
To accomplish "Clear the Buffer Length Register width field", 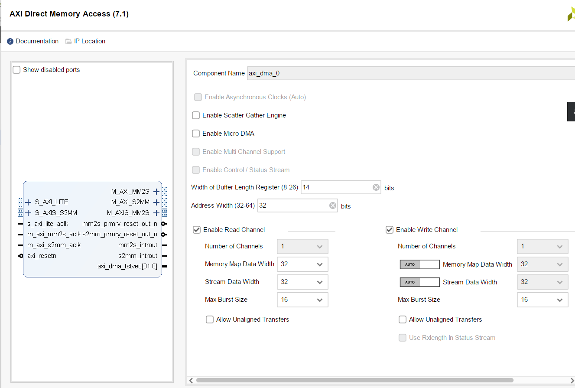I will [x=376, y=187].
